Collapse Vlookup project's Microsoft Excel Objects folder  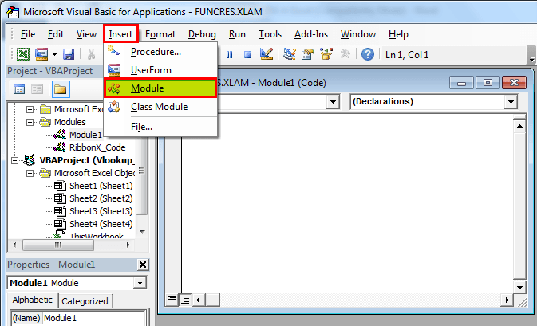click(30, 173)
